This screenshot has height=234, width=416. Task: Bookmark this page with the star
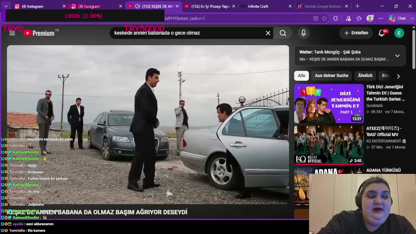pyautogui.click(x=324, y=19)
